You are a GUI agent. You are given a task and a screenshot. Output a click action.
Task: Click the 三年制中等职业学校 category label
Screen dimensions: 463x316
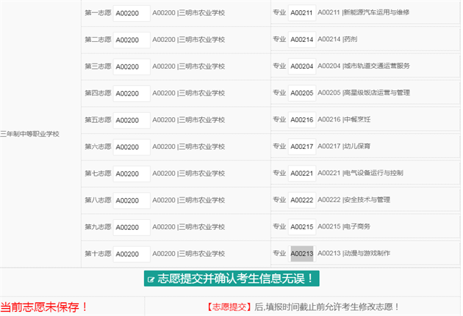(30, 134)
